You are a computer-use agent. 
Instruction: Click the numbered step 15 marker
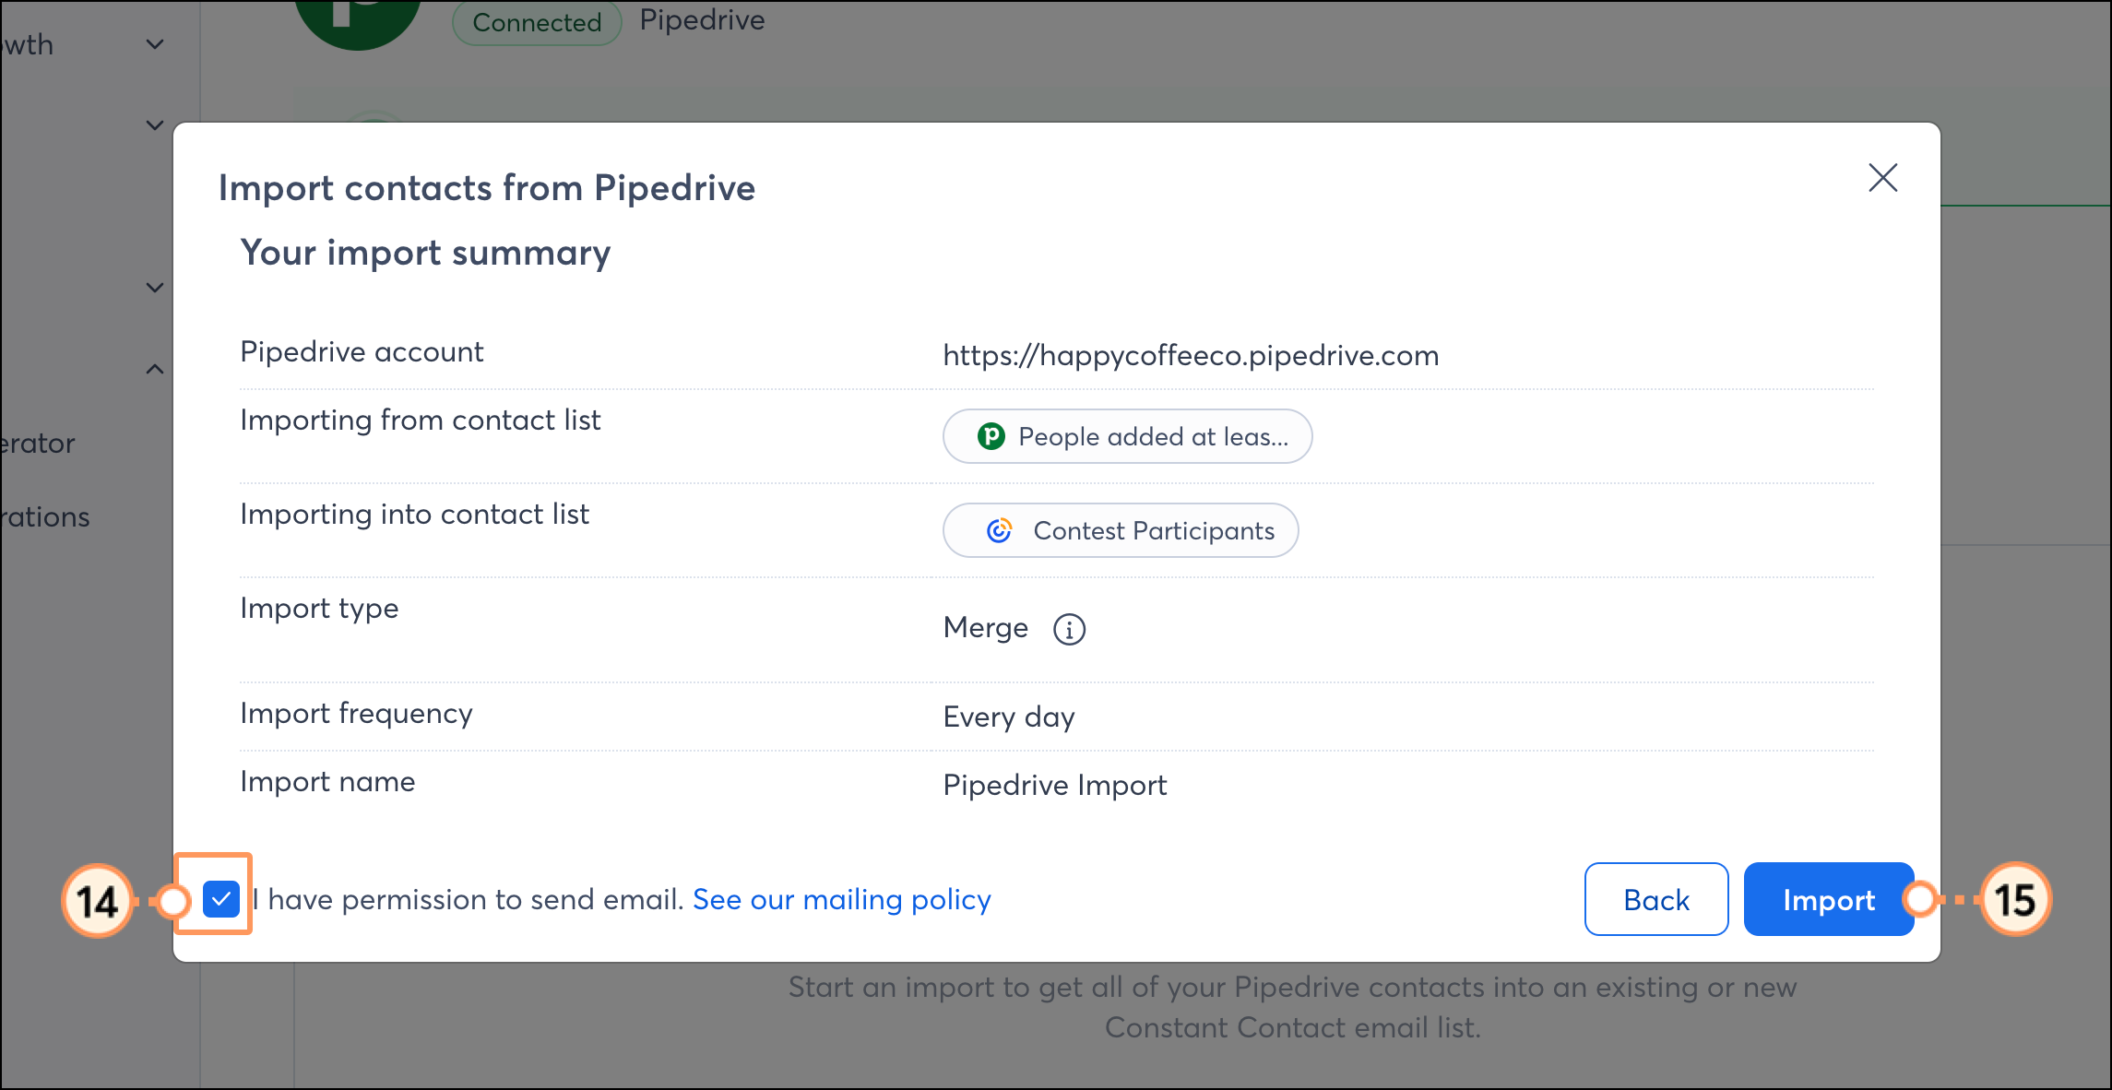tap(2014, 899)
